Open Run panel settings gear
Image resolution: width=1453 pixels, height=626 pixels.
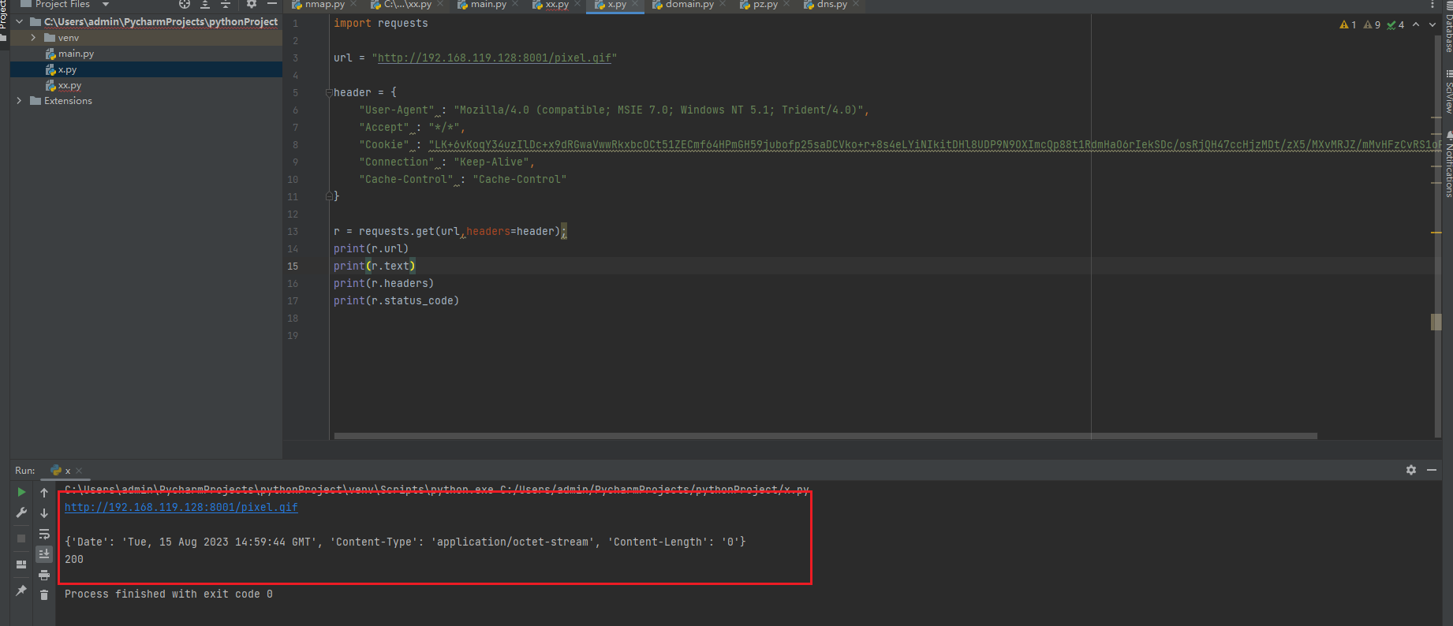coord(1411,470)
